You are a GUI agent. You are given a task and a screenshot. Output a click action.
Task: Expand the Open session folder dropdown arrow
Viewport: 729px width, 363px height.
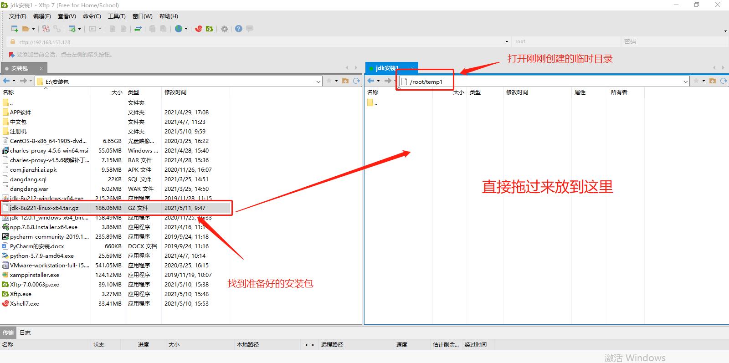point(33,29)
